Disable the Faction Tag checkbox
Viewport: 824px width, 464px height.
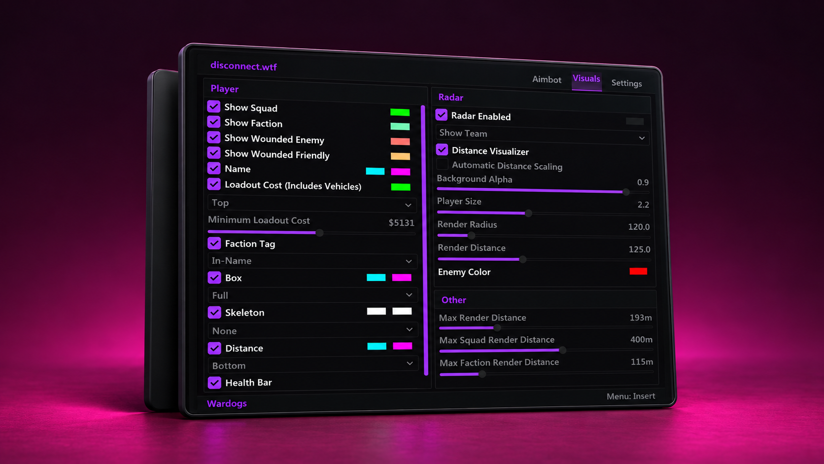(x=214, y=243)
